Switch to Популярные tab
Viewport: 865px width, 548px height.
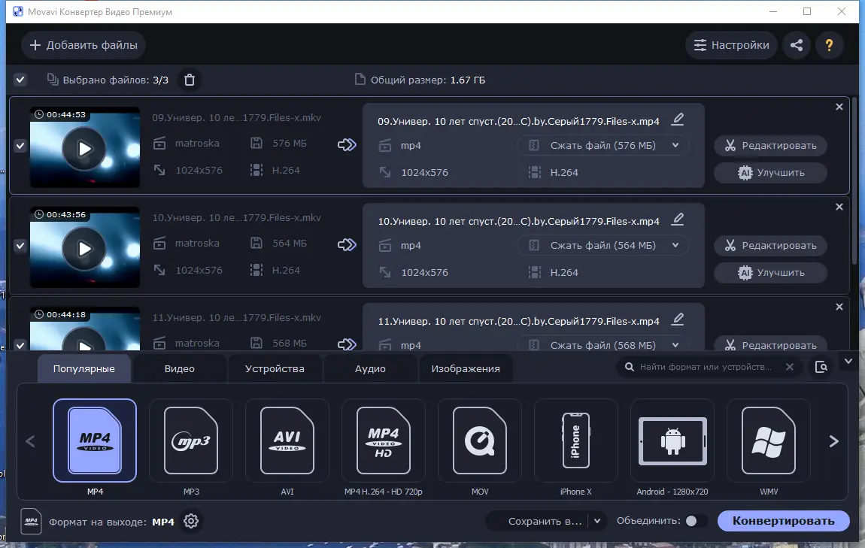[83, 369]
